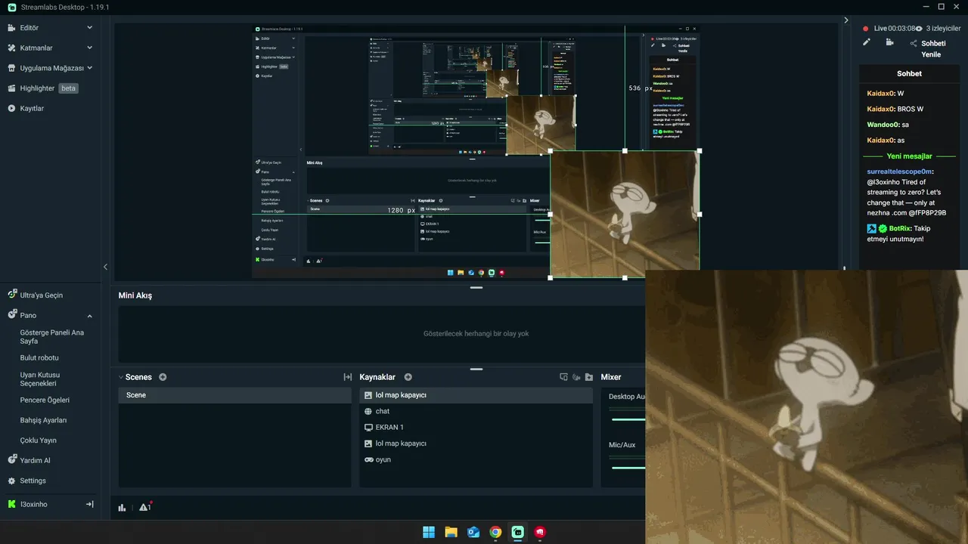Click the Mini Akış panel heading
The image size is (968, 544).
135,295
